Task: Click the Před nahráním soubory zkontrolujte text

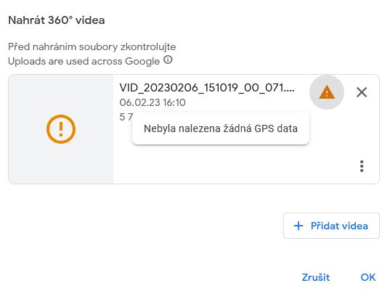Action: coord(92,46)
